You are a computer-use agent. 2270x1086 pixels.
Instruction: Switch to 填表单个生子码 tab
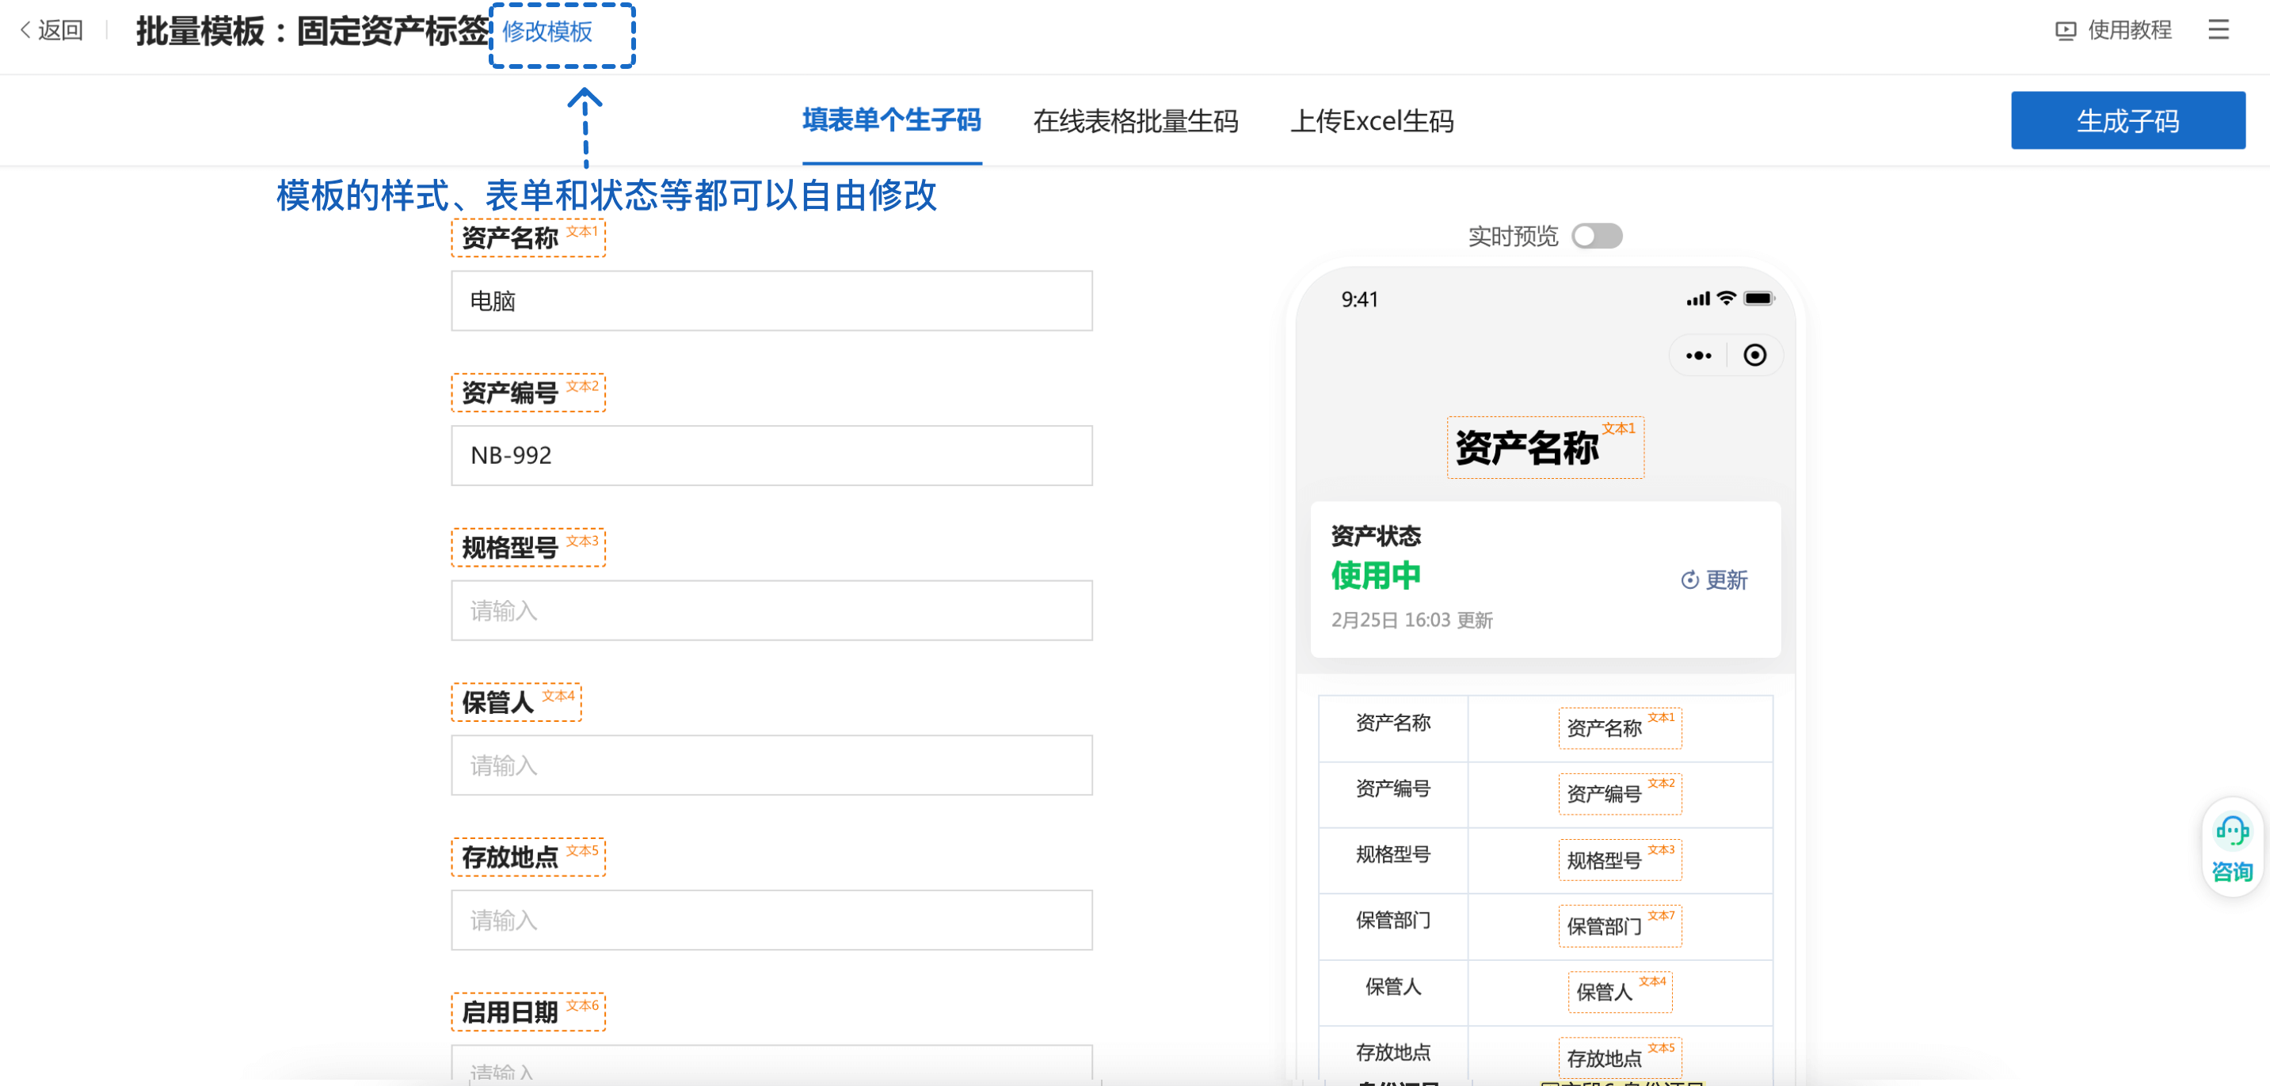(x=892, y=120)
